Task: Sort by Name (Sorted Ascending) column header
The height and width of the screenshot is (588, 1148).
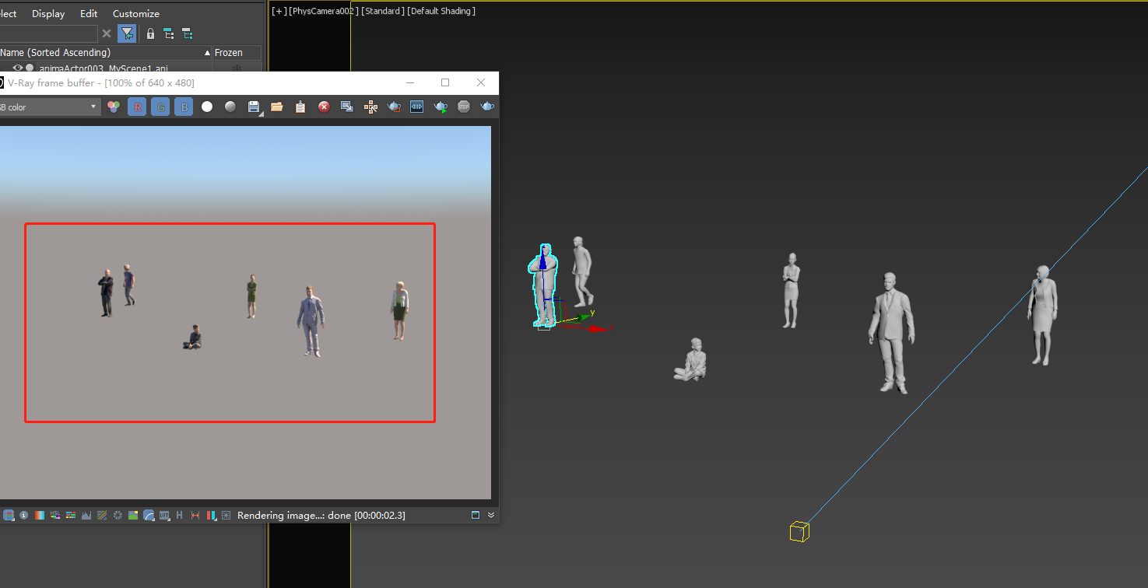Action: (x=105, y=53)
